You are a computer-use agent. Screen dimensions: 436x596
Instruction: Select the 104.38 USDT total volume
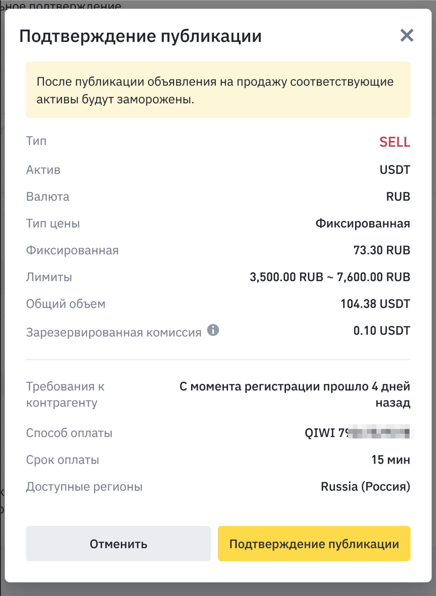pyautogui.click(x=375, y=304)
